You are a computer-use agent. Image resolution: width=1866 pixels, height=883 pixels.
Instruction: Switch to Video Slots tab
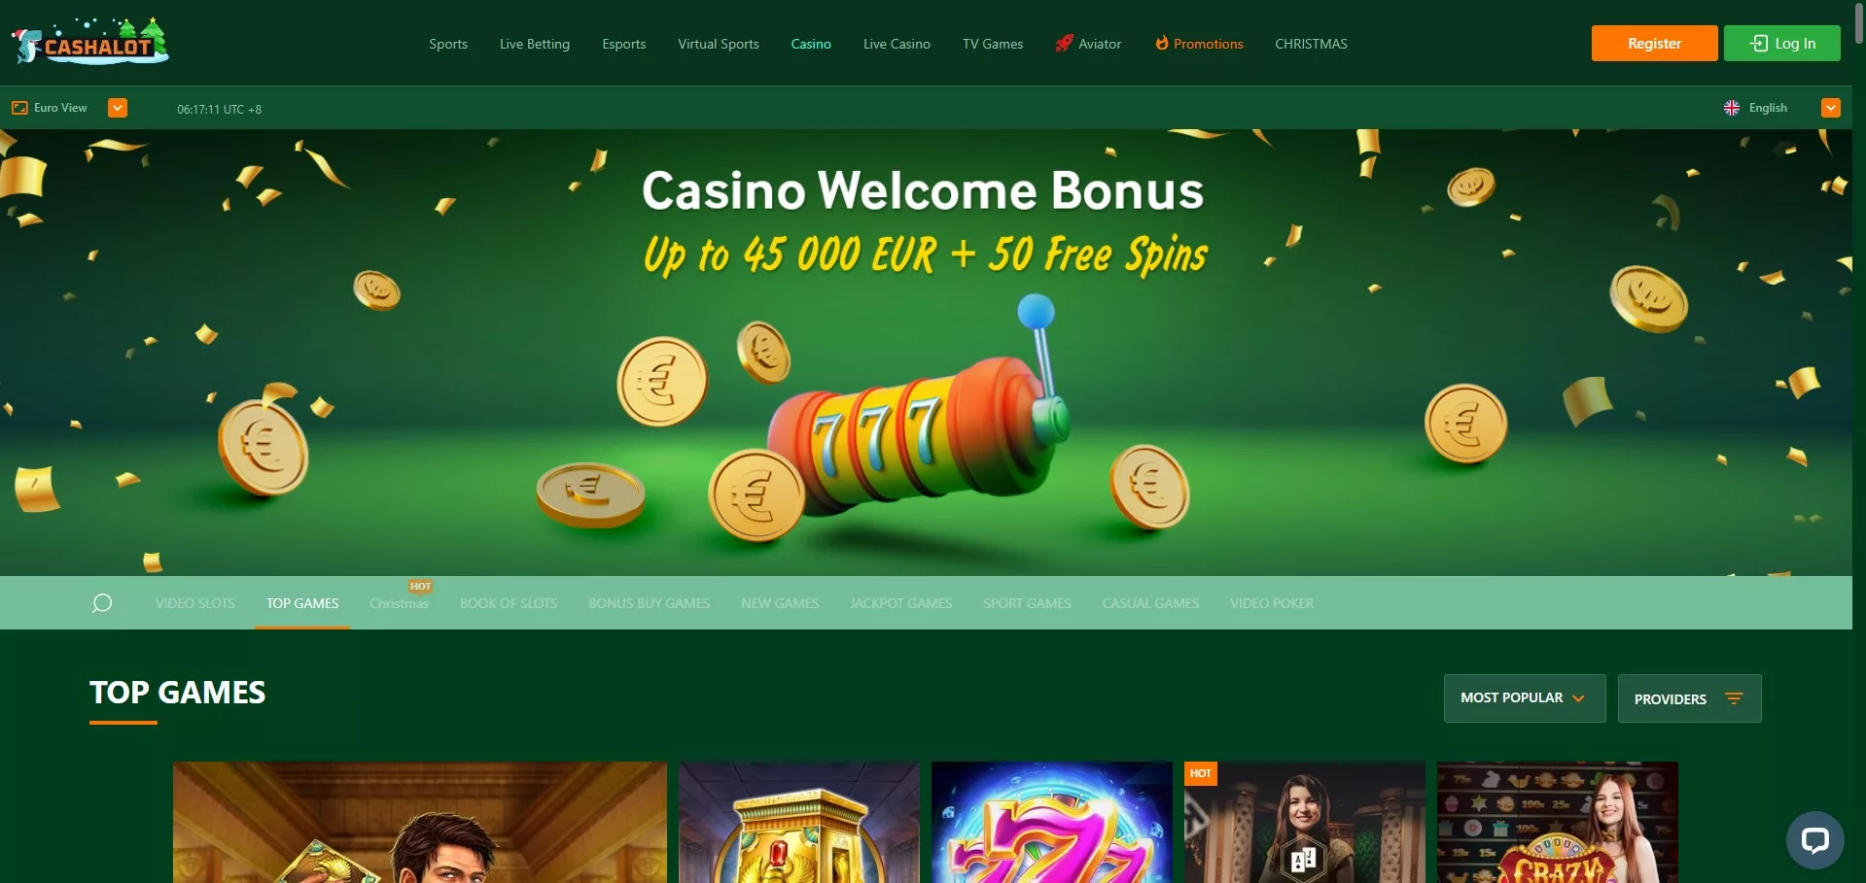click(194, 603)
